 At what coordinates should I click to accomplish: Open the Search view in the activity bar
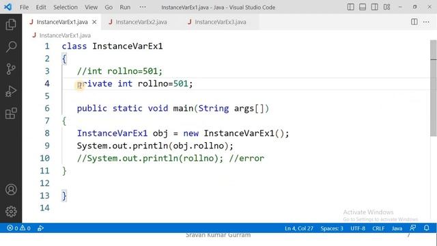11,46
